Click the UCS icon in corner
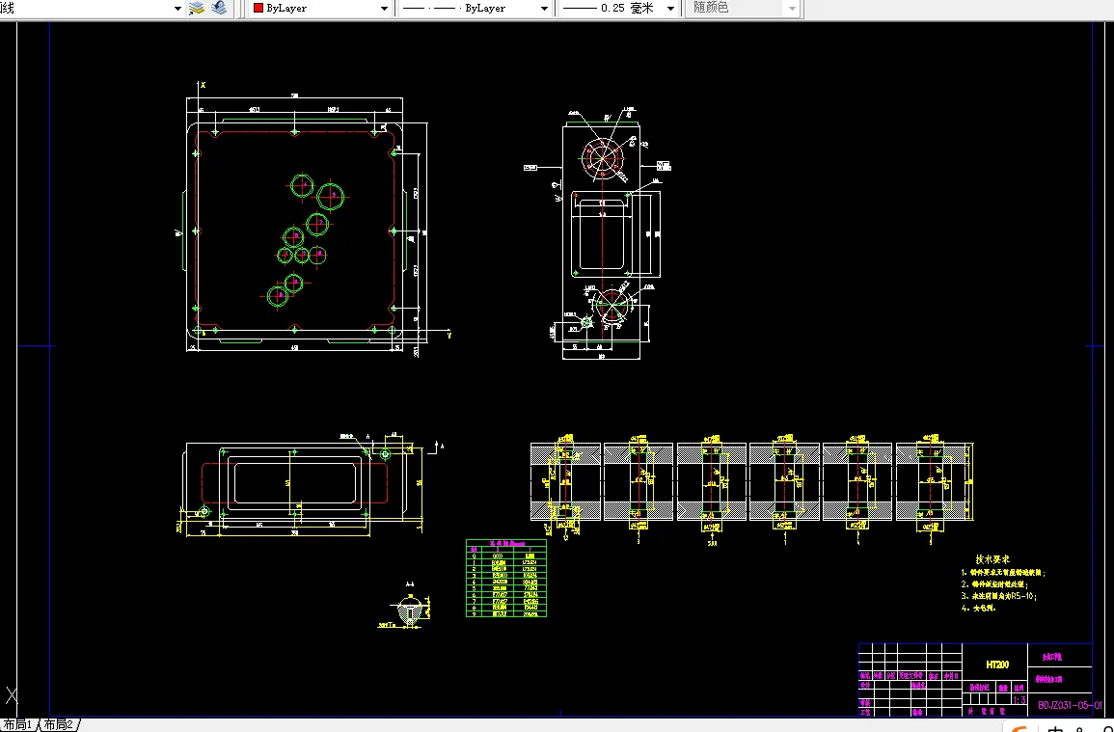Screen dimensions: 1114x732 coord(12,694)
